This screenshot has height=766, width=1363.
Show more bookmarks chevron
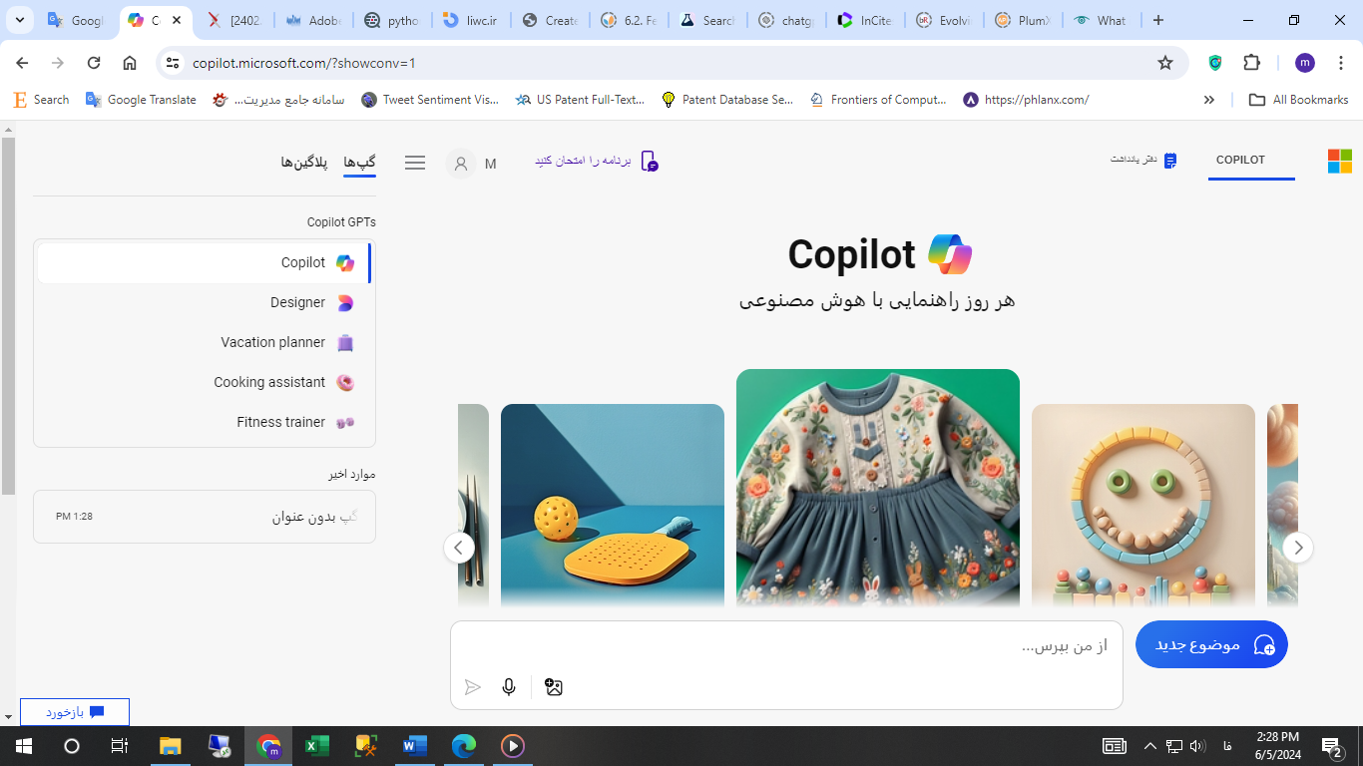pyautogui.click(x=1209, y=100)
